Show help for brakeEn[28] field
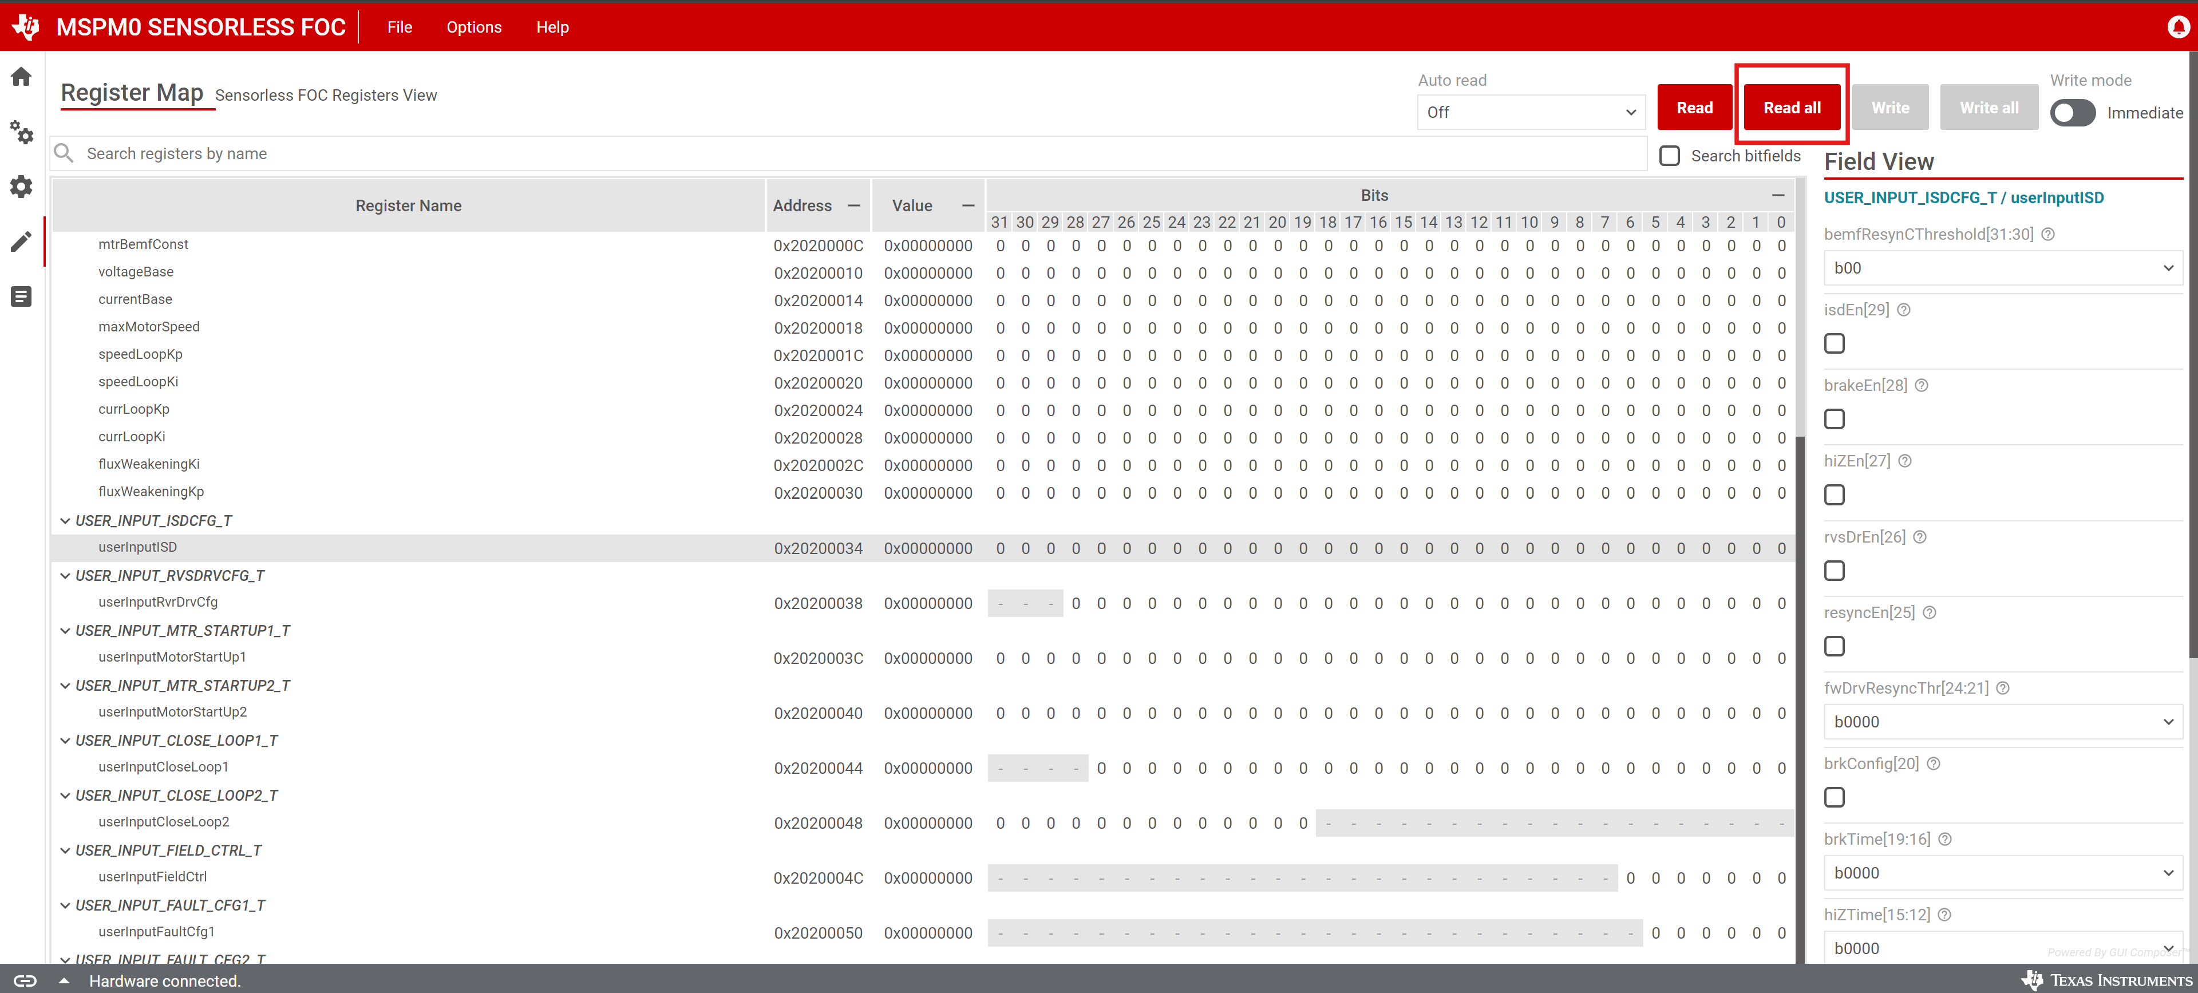Image resolution: width=2198 pixels, height=993 pixels. click(x=1922, y=386)
